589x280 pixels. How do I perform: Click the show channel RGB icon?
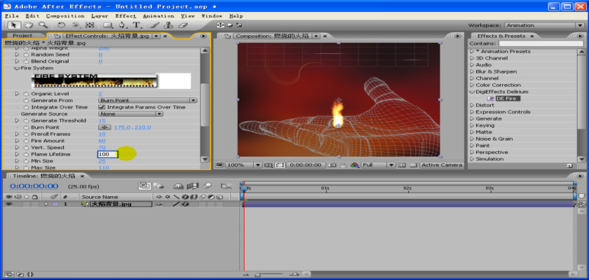click(x=355, y=165)
